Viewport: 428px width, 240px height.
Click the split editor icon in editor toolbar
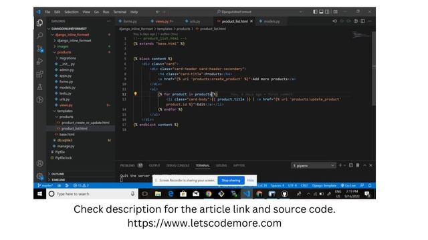pos(362,21)
